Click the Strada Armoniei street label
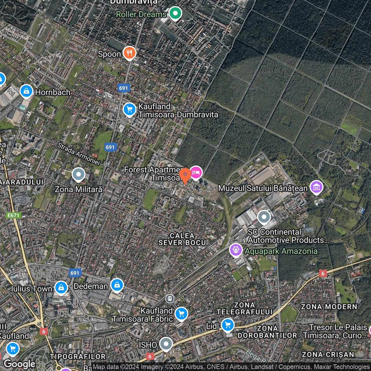 (79, 154)
